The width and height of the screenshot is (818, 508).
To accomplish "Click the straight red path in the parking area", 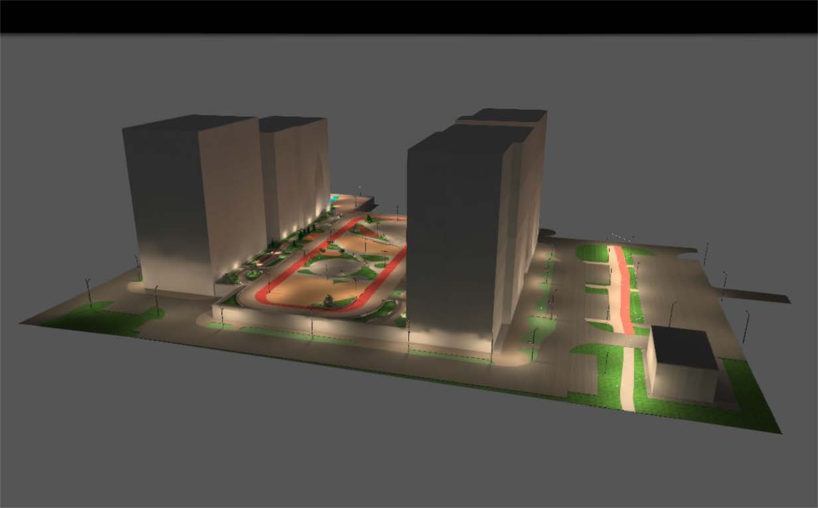I will click(x=623, y=288).
